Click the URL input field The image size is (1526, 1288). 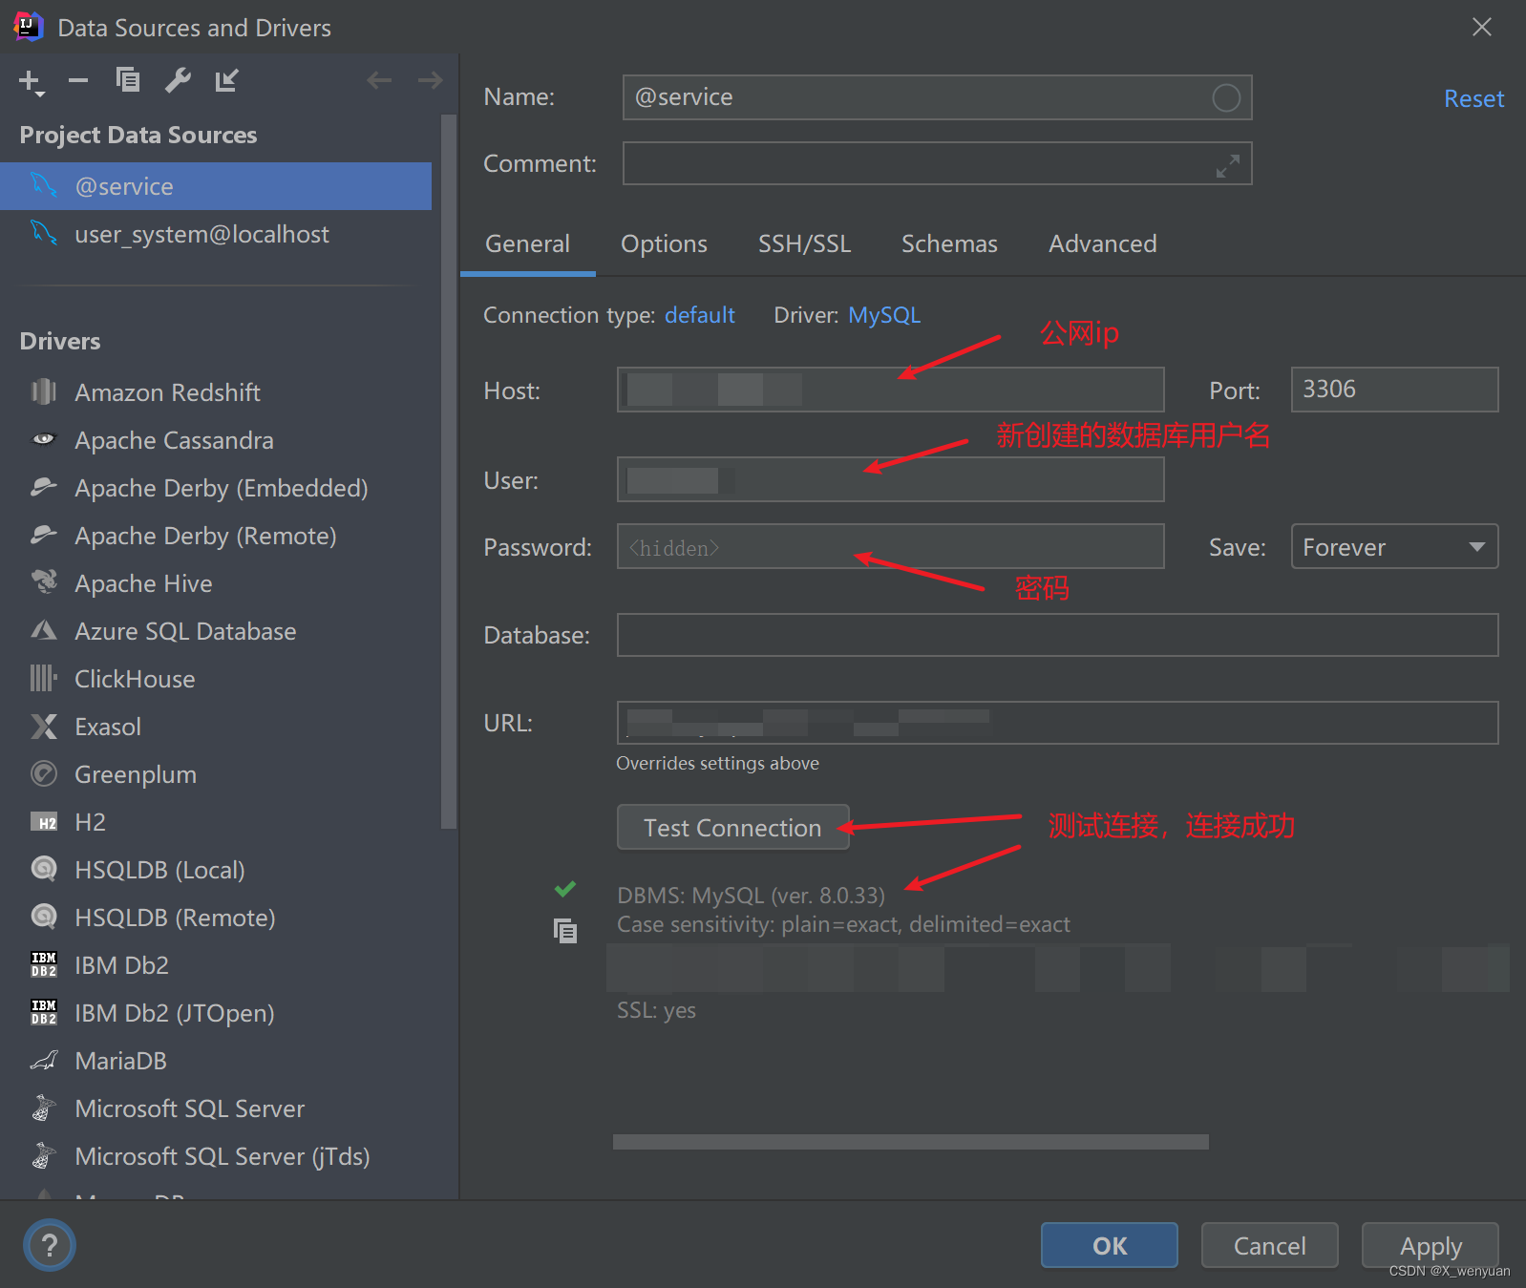pos(1057,723)
